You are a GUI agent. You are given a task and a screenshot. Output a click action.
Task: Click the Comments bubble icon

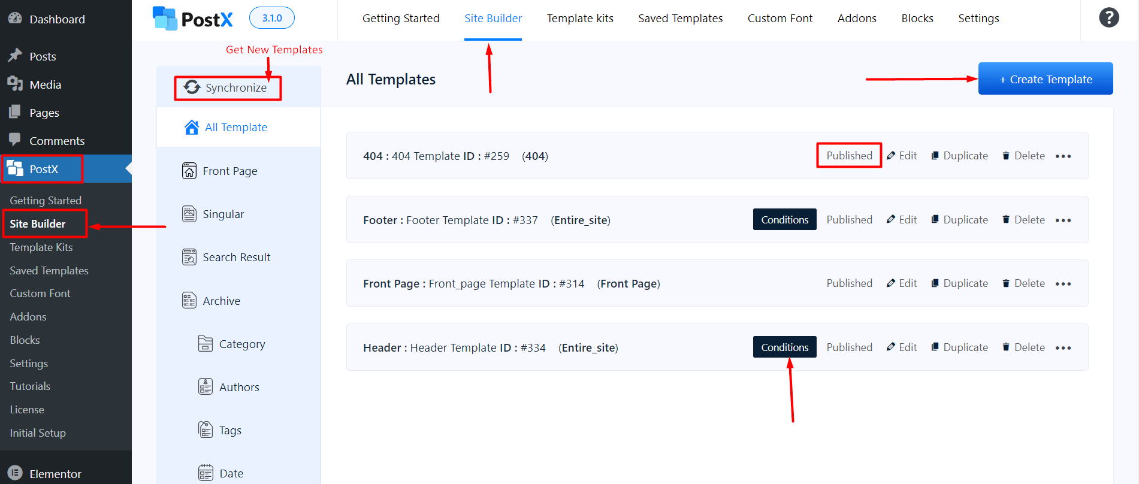pyautogui.click(x=15, y=140)
